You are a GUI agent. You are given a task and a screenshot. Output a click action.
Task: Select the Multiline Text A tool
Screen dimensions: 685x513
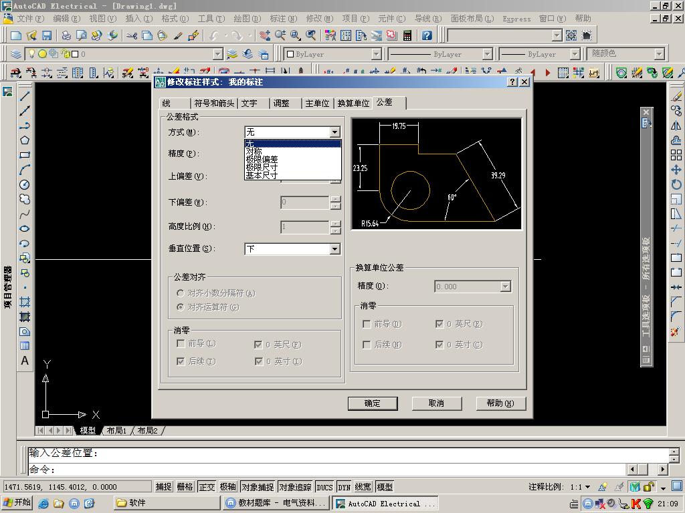tap(25, 361)
